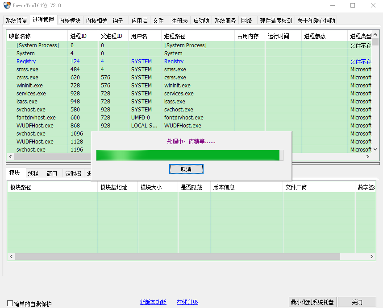This screenshot has height=308, width=383.
Task: Sort processes by the 进程ID column header
Action: [x=79, y=36]
